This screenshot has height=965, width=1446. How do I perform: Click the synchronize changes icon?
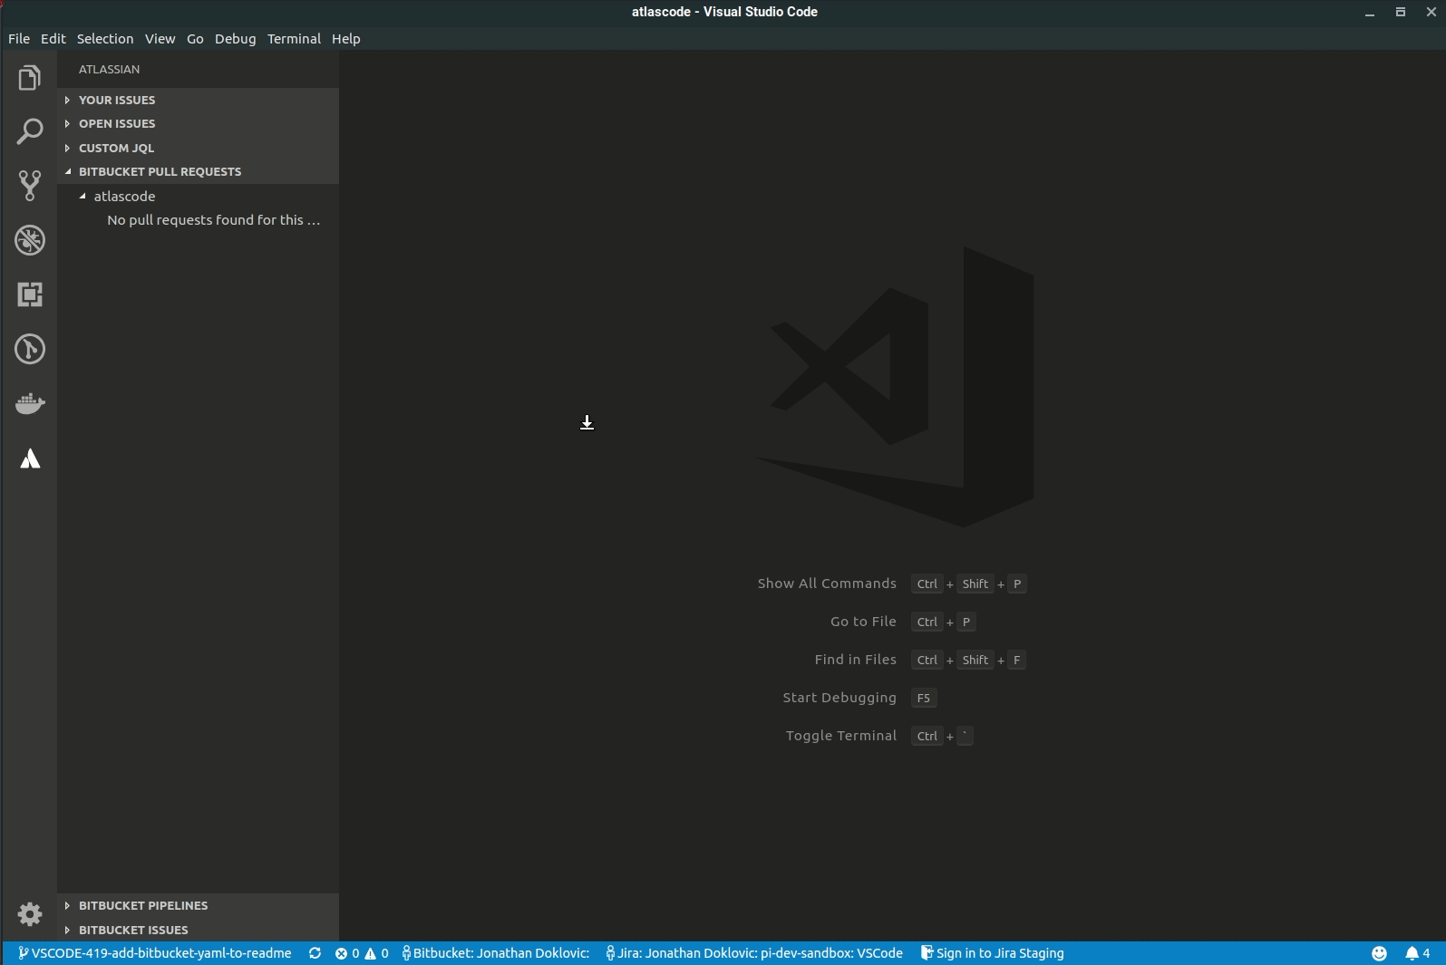pos(315,953)
